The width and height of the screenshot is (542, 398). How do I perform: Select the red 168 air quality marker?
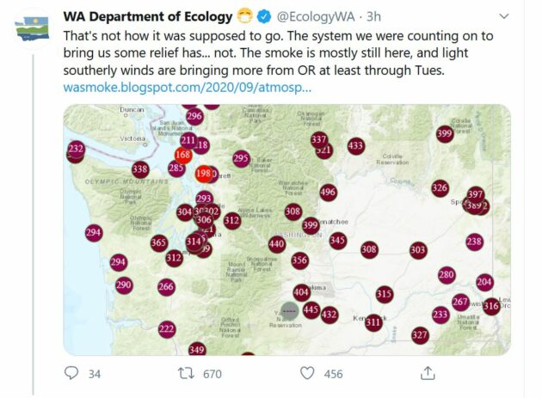point(183,155)
